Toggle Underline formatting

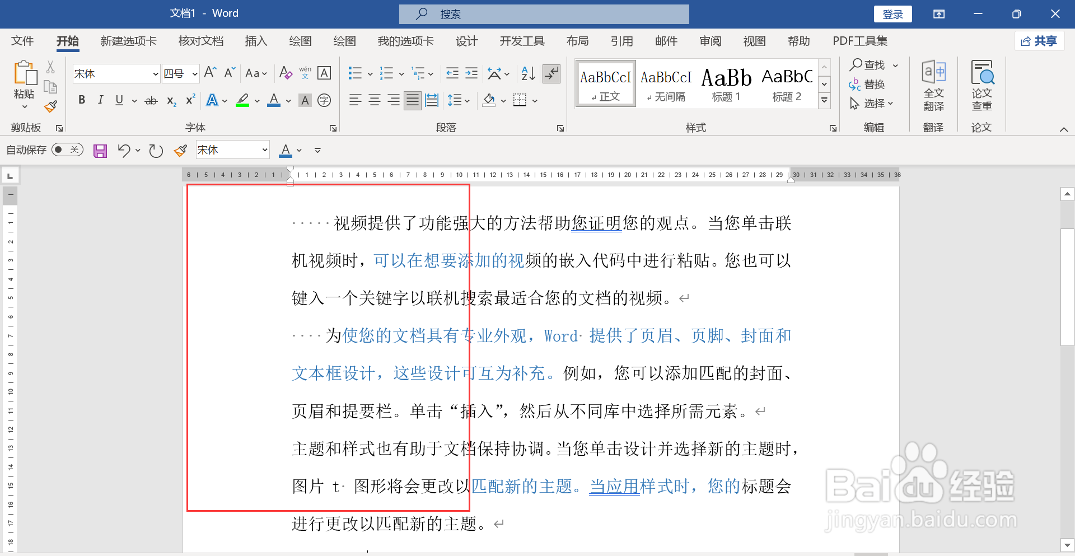click(x=119, y=100)
